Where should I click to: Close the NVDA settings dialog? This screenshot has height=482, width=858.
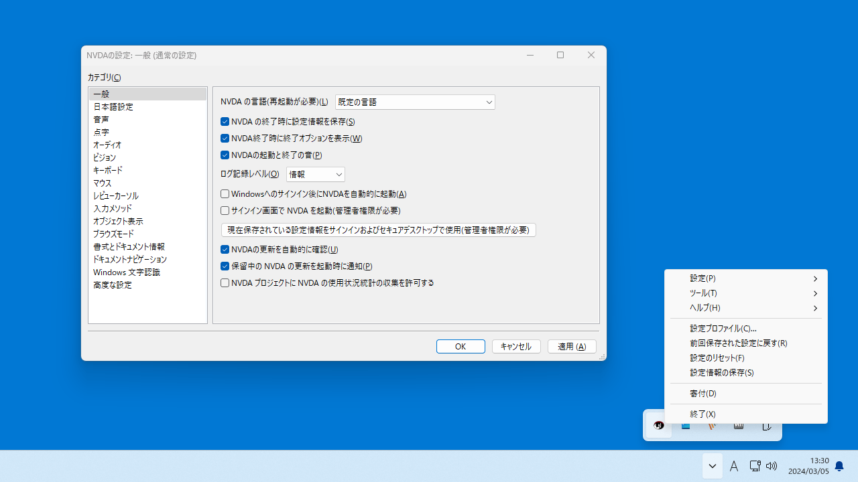[x=591, y=55]
